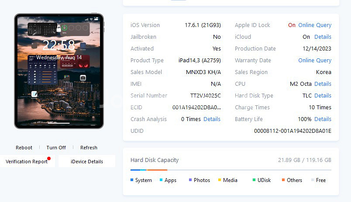The image size is (351, 202).
Task: Click the IMEI value N/A
Action: (216, 84)
